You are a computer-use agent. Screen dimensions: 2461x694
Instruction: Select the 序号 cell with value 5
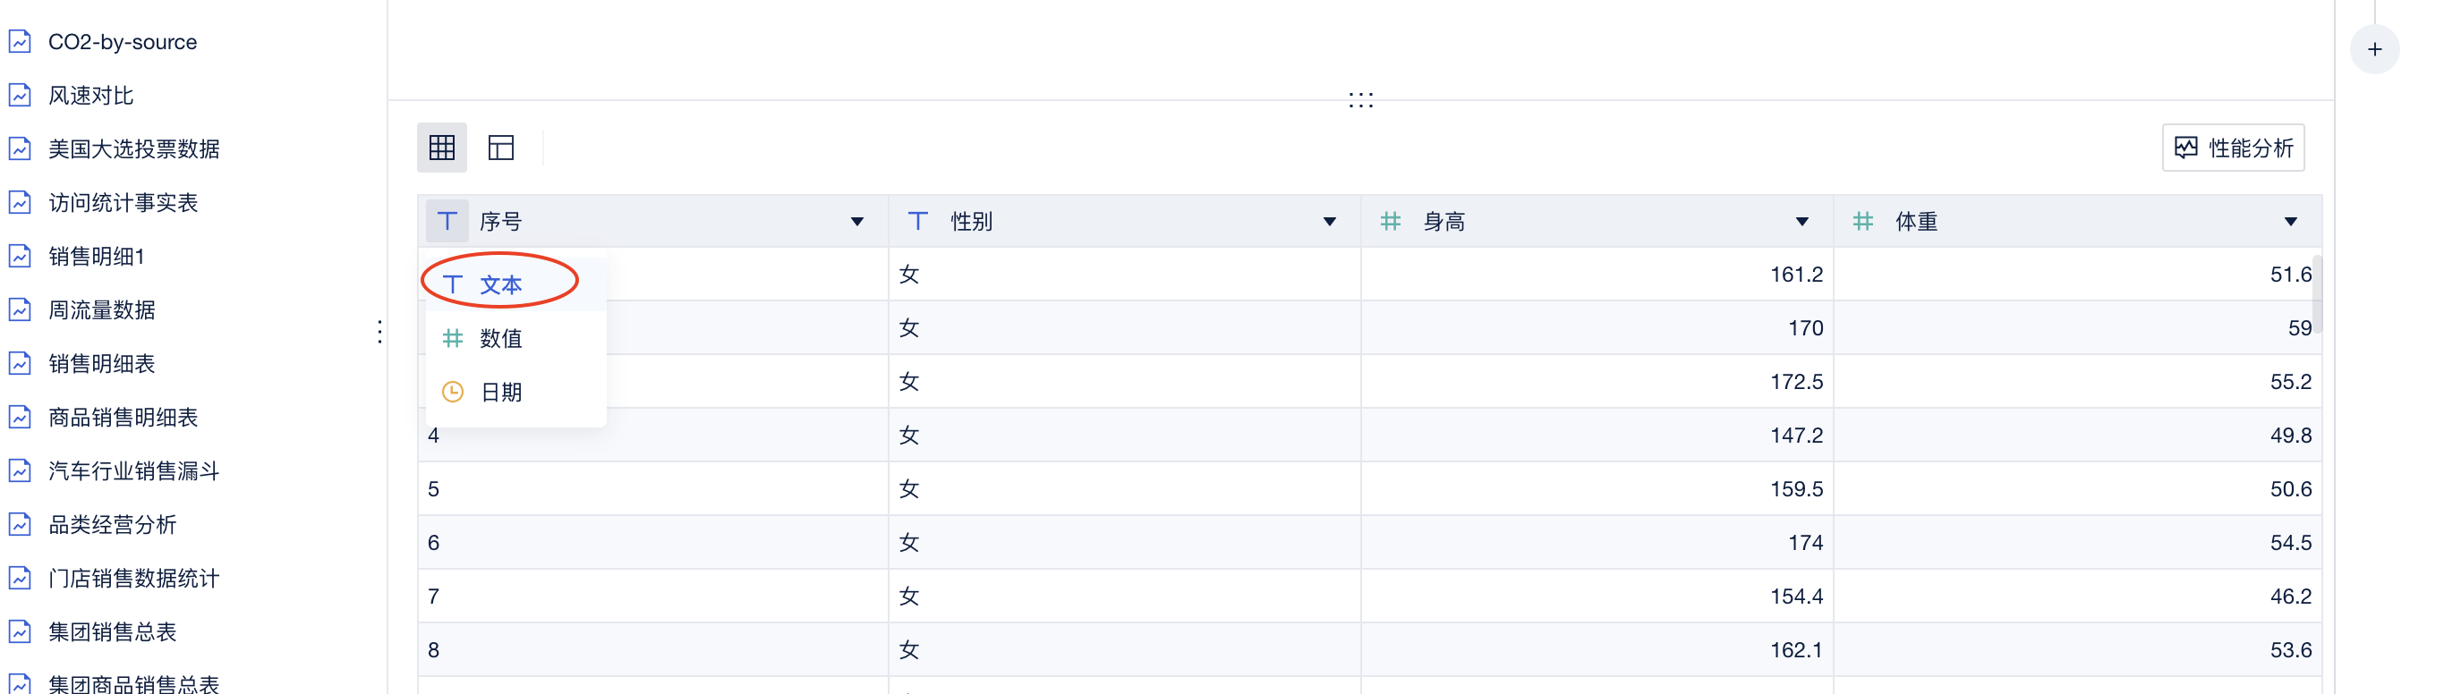pyautogui.click(x=653, y=489)
